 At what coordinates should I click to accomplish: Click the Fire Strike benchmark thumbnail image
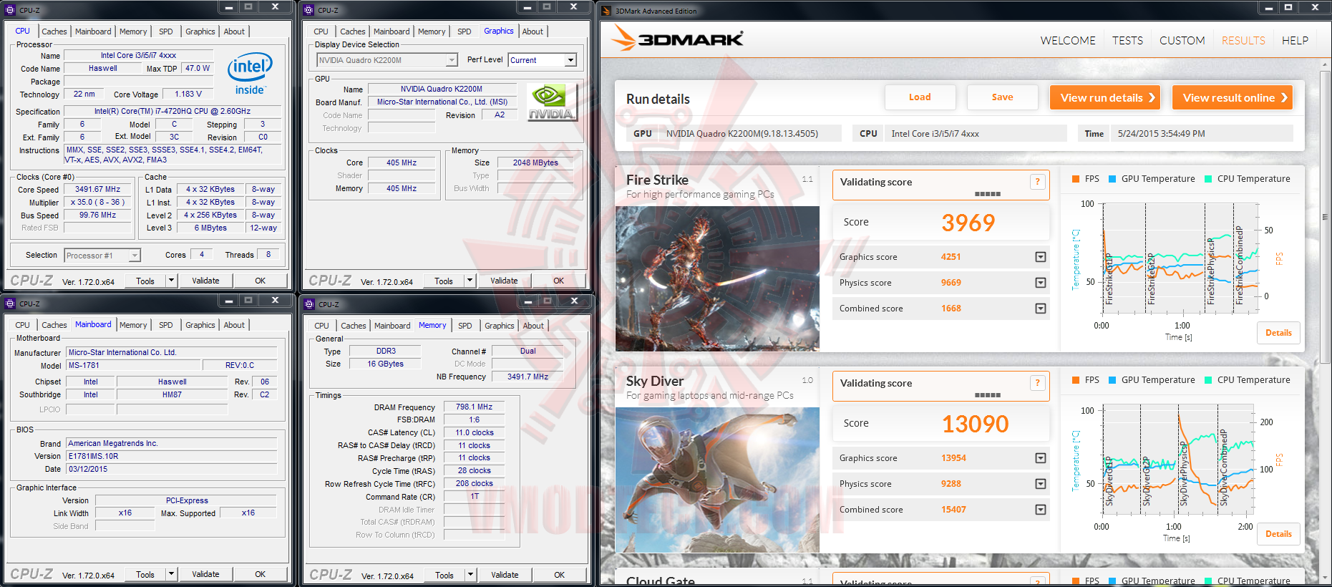point(717,278)
